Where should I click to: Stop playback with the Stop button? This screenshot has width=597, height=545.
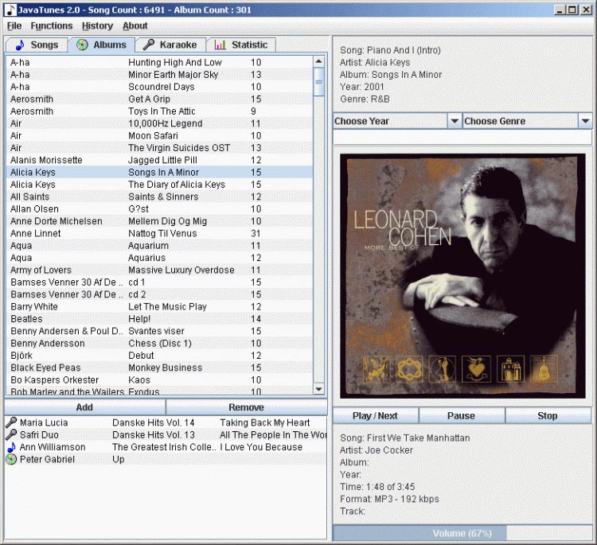pos(548,415)
